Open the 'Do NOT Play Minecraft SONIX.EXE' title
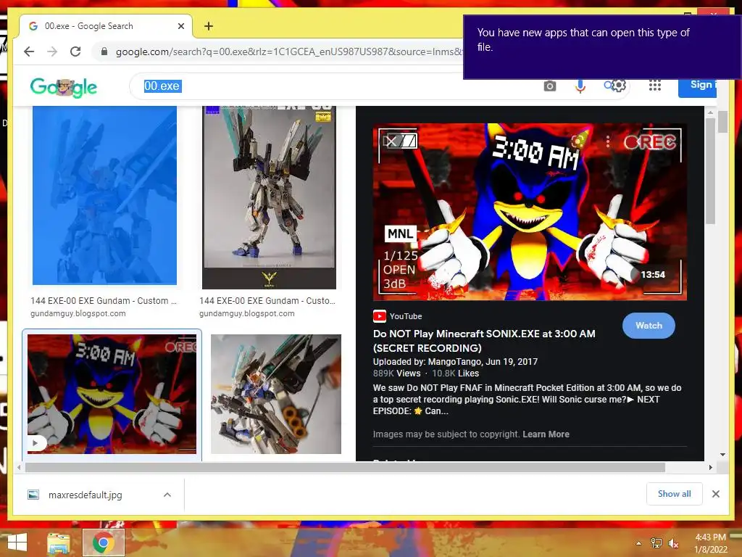 (484, 341)
